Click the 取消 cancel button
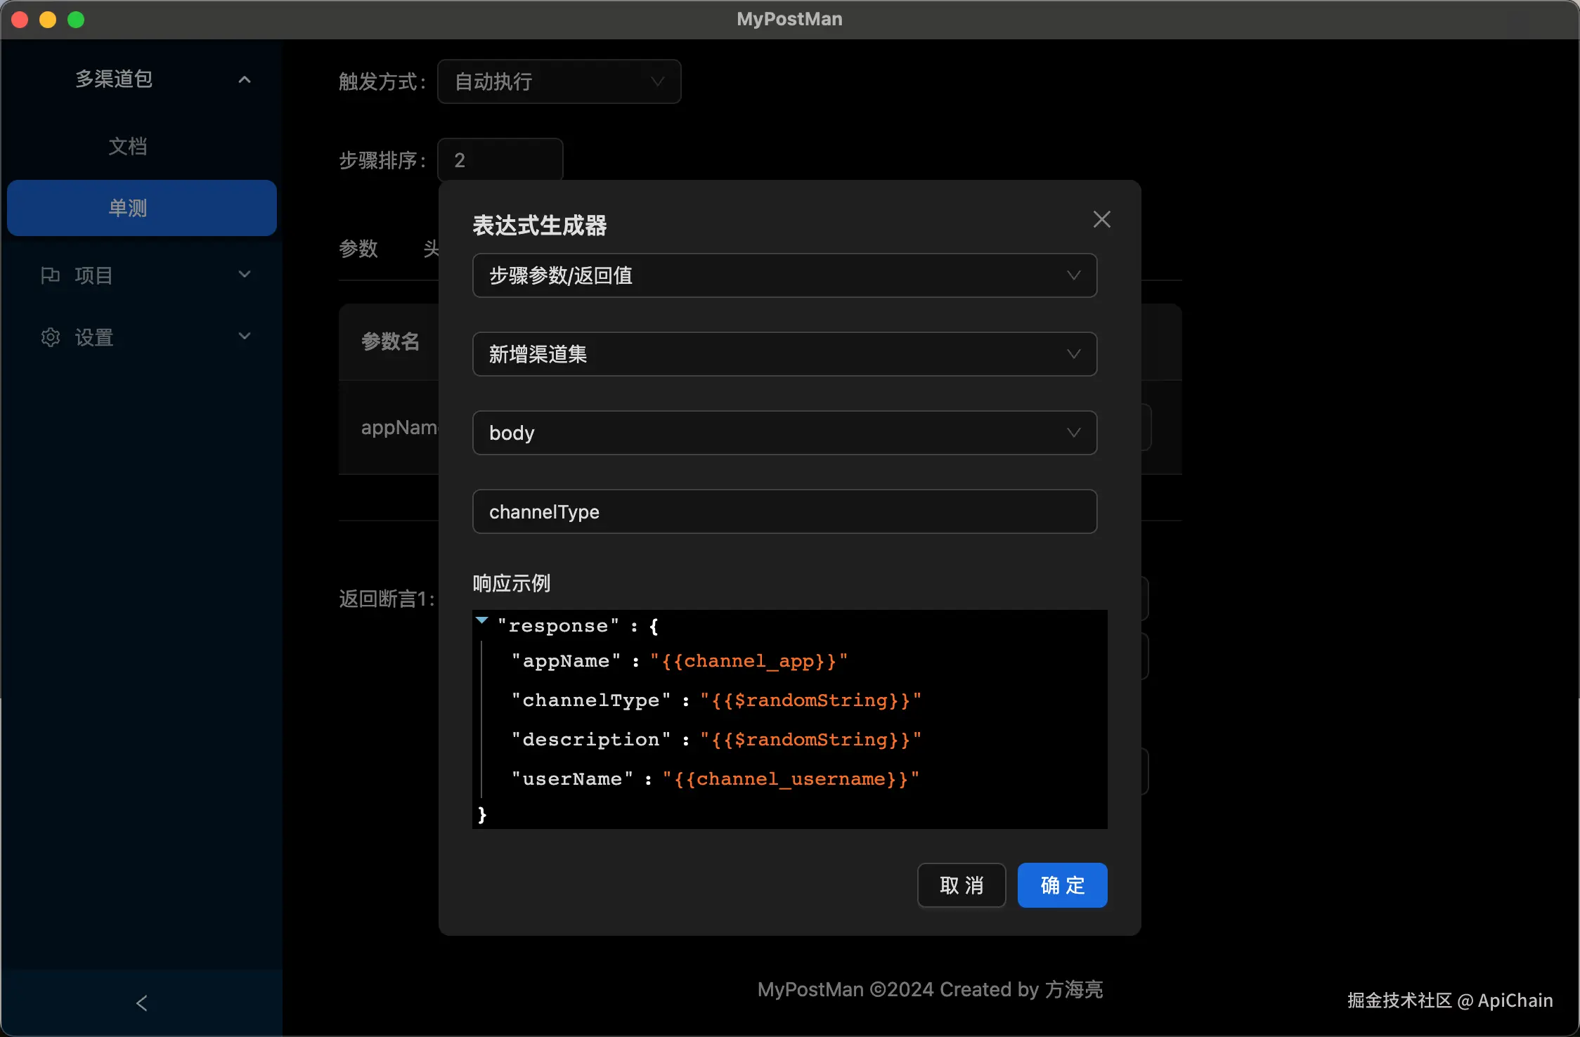1580x1037 pixels. click(x=961, y=885)
